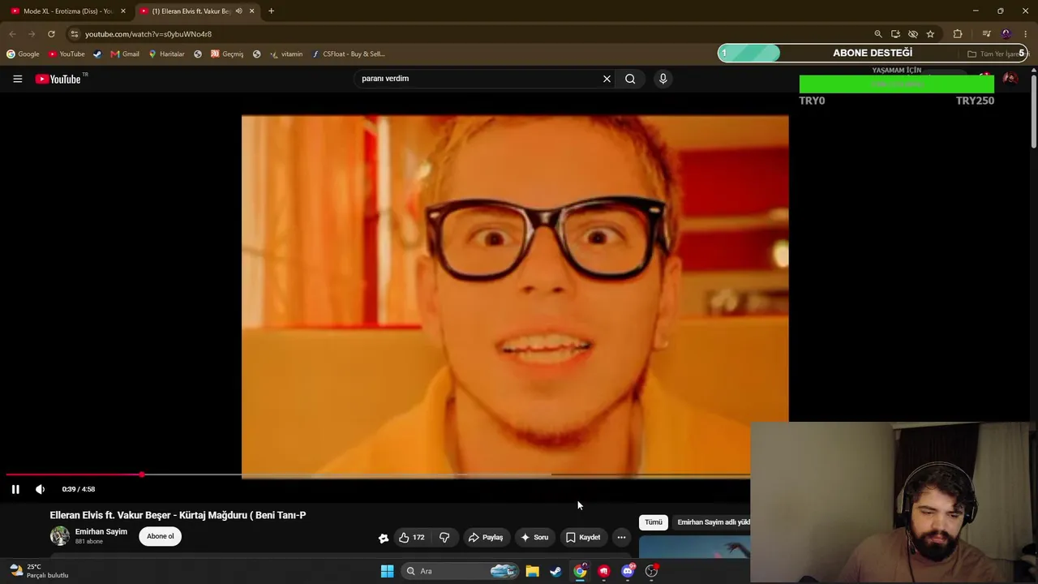Close the Mode XL - Erotizma tab
The image size is (1038, 584).
coord(123,11)
